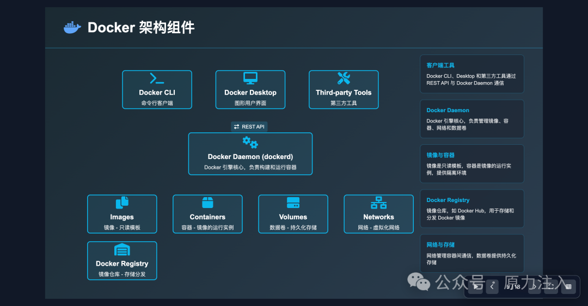The image size is (588, 306).
Task: Click the "Docker Daemon" heading in the sidebar
Action: click(448, 110)
